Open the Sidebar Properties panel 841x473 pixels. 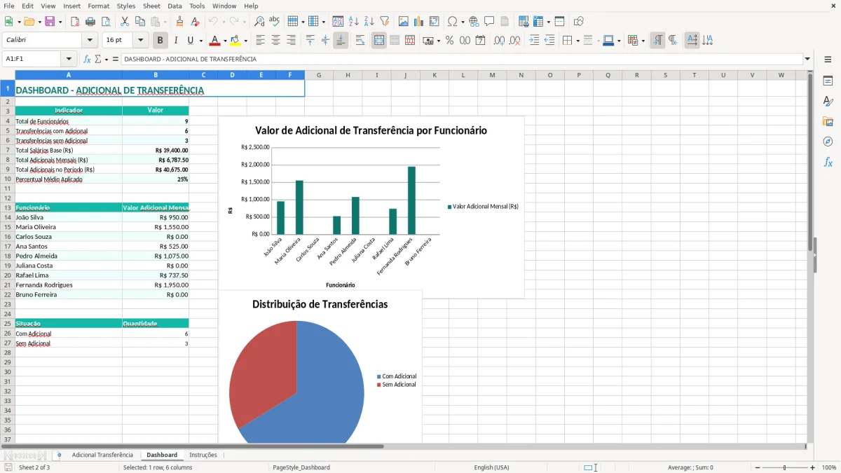click(828, 81)
